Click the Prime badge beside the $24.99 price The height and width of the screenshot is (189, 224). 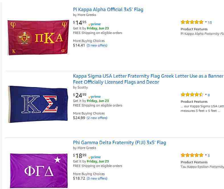[x=95, y=96]
